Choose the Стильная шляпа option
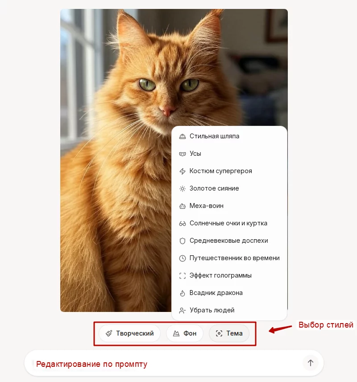This screenshot has width=357, height=382. [x=229, y=136]
